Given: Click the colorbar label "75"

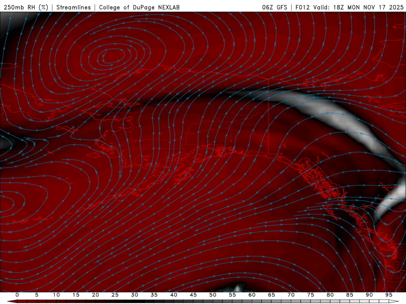Looking at the screenshot, I should [311, 295].
